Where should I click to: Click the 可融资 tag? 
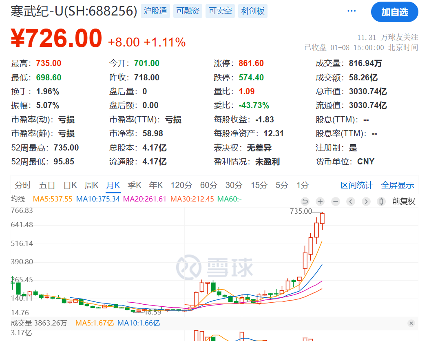pos(188,11)
